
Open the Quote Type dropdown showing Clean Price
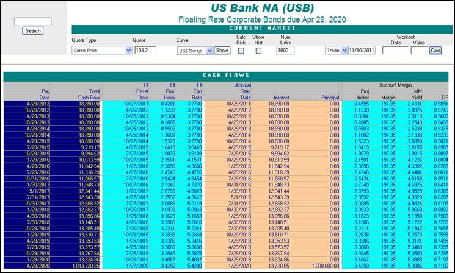(102, 51)
